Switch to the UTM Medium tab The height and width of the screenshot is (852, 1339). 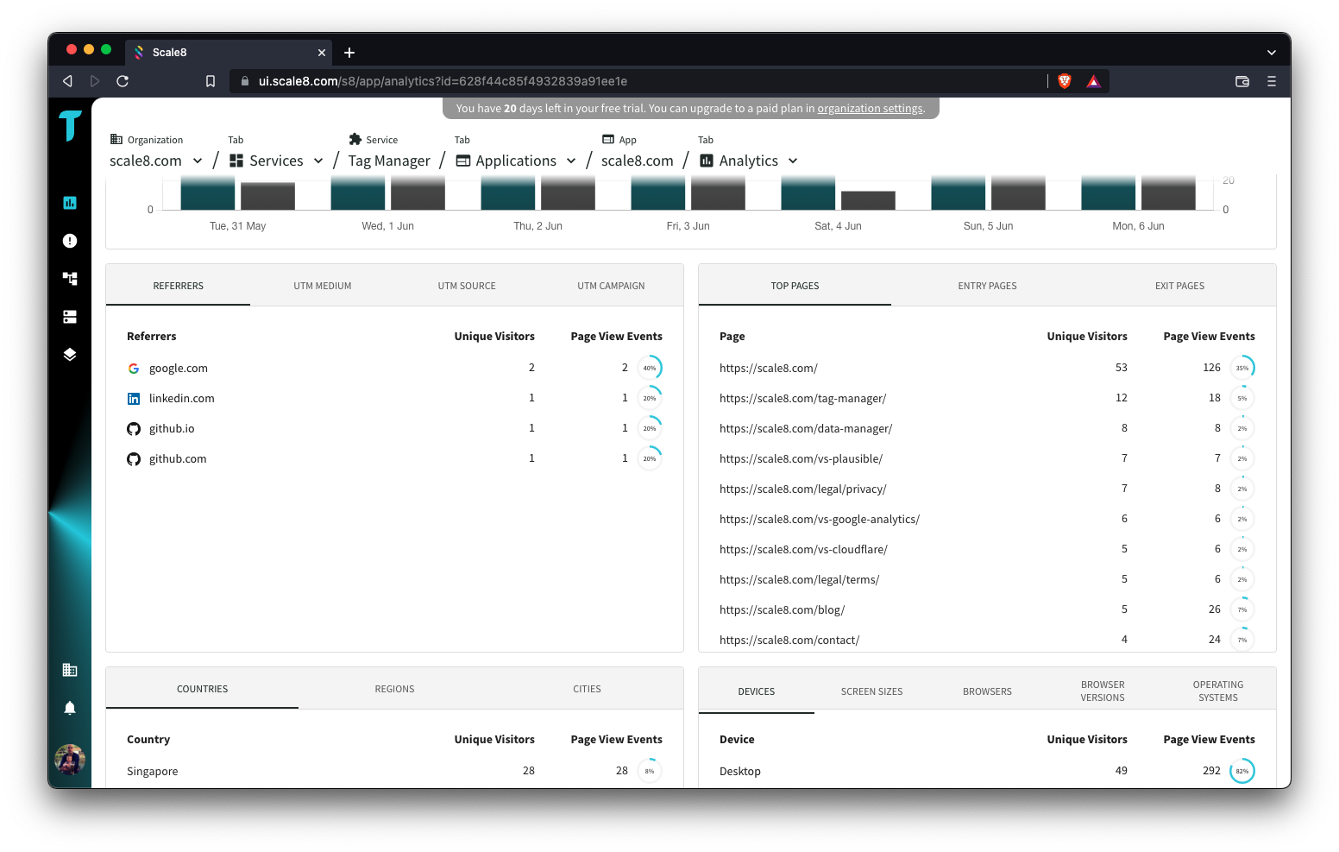click(x=323, y=286)
